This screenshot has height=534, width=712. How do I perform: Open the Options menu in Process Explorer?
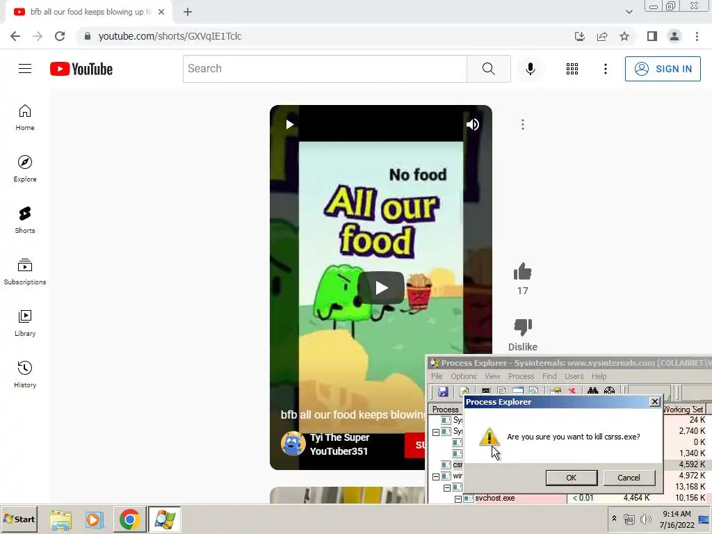pos(464,376)
